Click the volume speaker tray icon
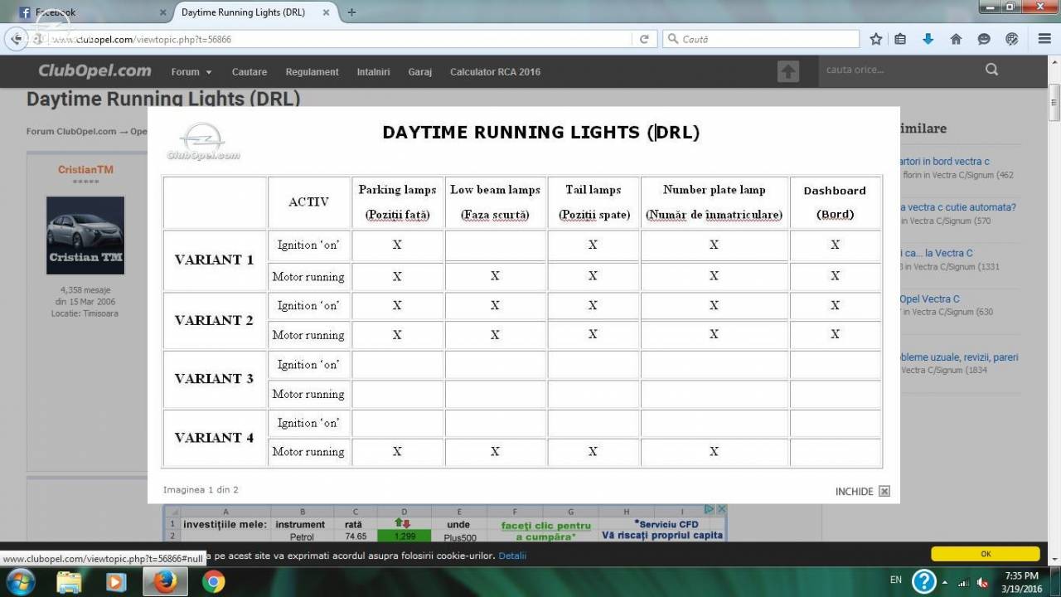Screen dimensions: 1061x597 982,581
